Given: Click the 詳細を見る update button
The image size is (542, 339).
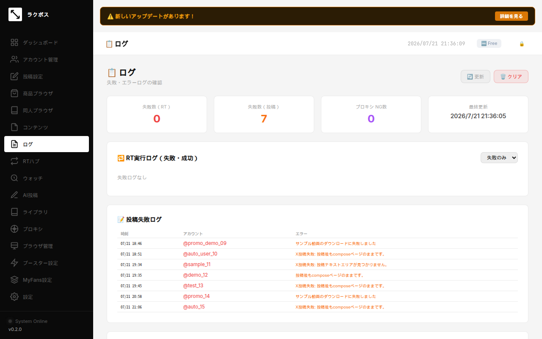Looking at the screenshot, I should [x=512, y=16].
